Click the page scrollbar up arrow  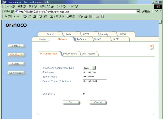[160, 22]
